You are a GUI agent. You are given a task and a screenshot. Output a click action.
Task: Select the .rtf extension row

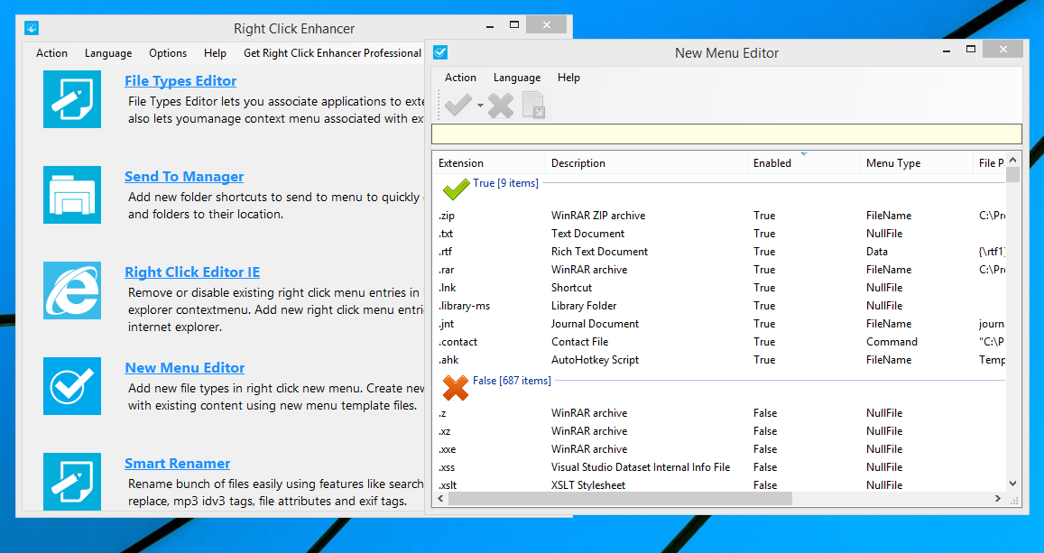719,252
